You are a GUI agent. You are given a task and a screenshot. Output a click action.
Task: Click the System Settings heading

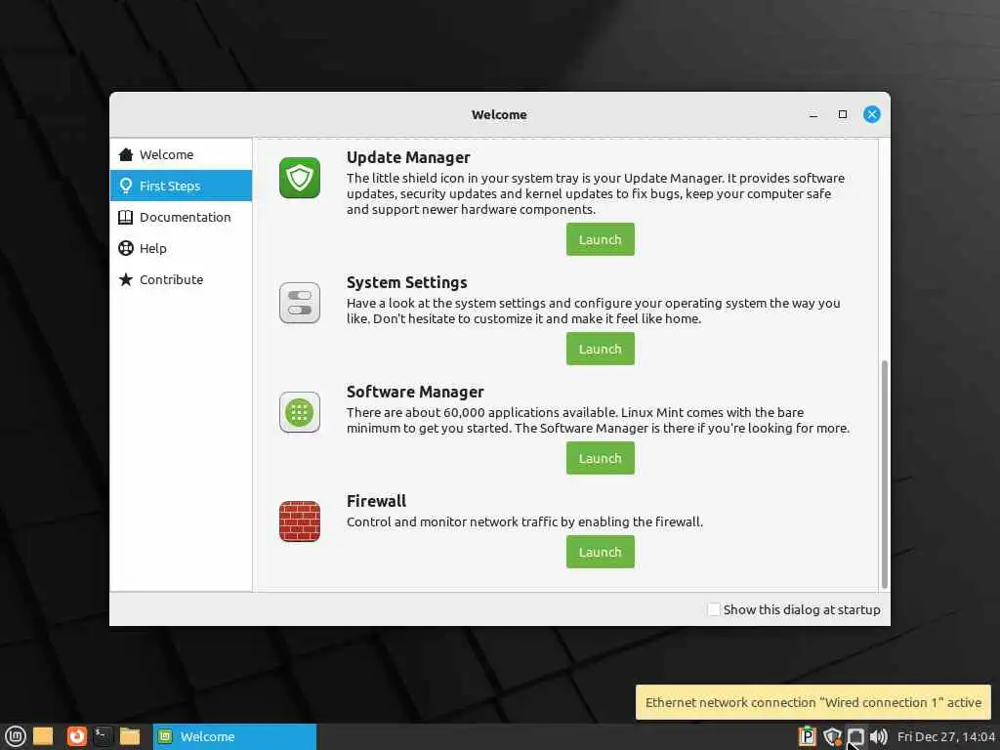pos(407,282)
